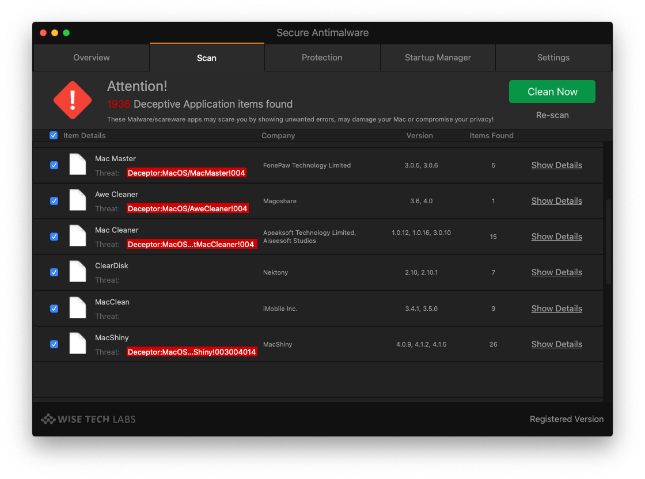Click the Awe Cleaner file icon

click(77, 200)
